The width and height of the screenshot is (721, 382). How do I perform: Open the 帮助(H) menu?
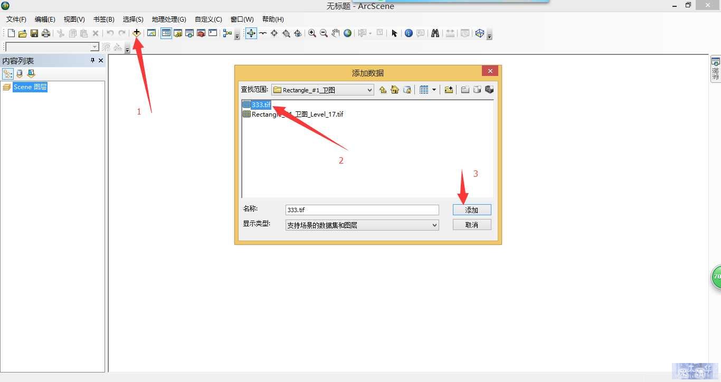click(273, 19)
